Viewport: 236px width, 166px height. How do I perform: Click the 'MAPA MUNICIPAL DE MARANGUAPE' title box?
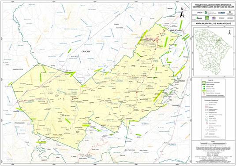point(213,24)
